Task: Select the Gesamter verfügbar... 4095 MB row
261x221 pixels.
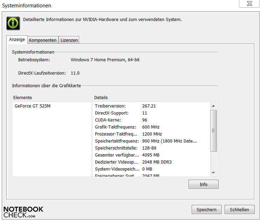Action: pyautogui.click(x=151, y=155)
